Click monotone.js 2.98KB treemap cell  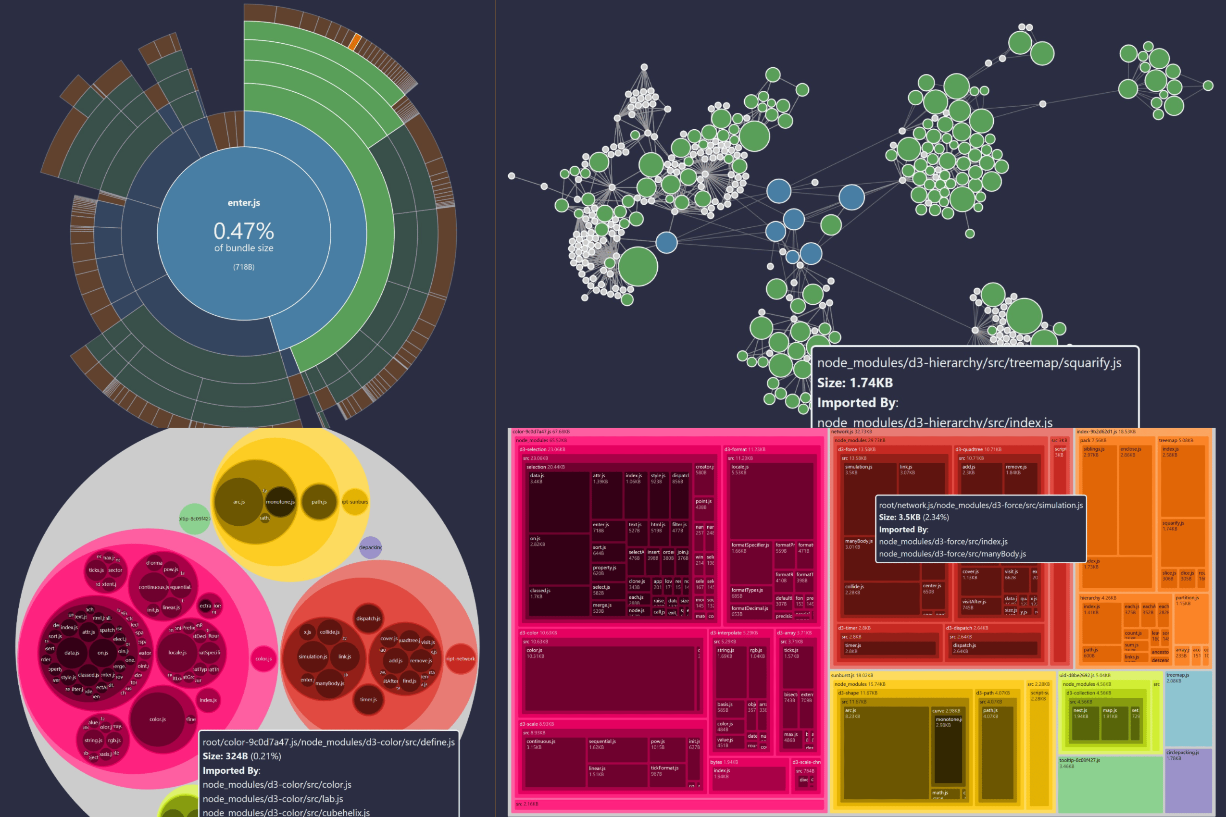coord(948,749)
